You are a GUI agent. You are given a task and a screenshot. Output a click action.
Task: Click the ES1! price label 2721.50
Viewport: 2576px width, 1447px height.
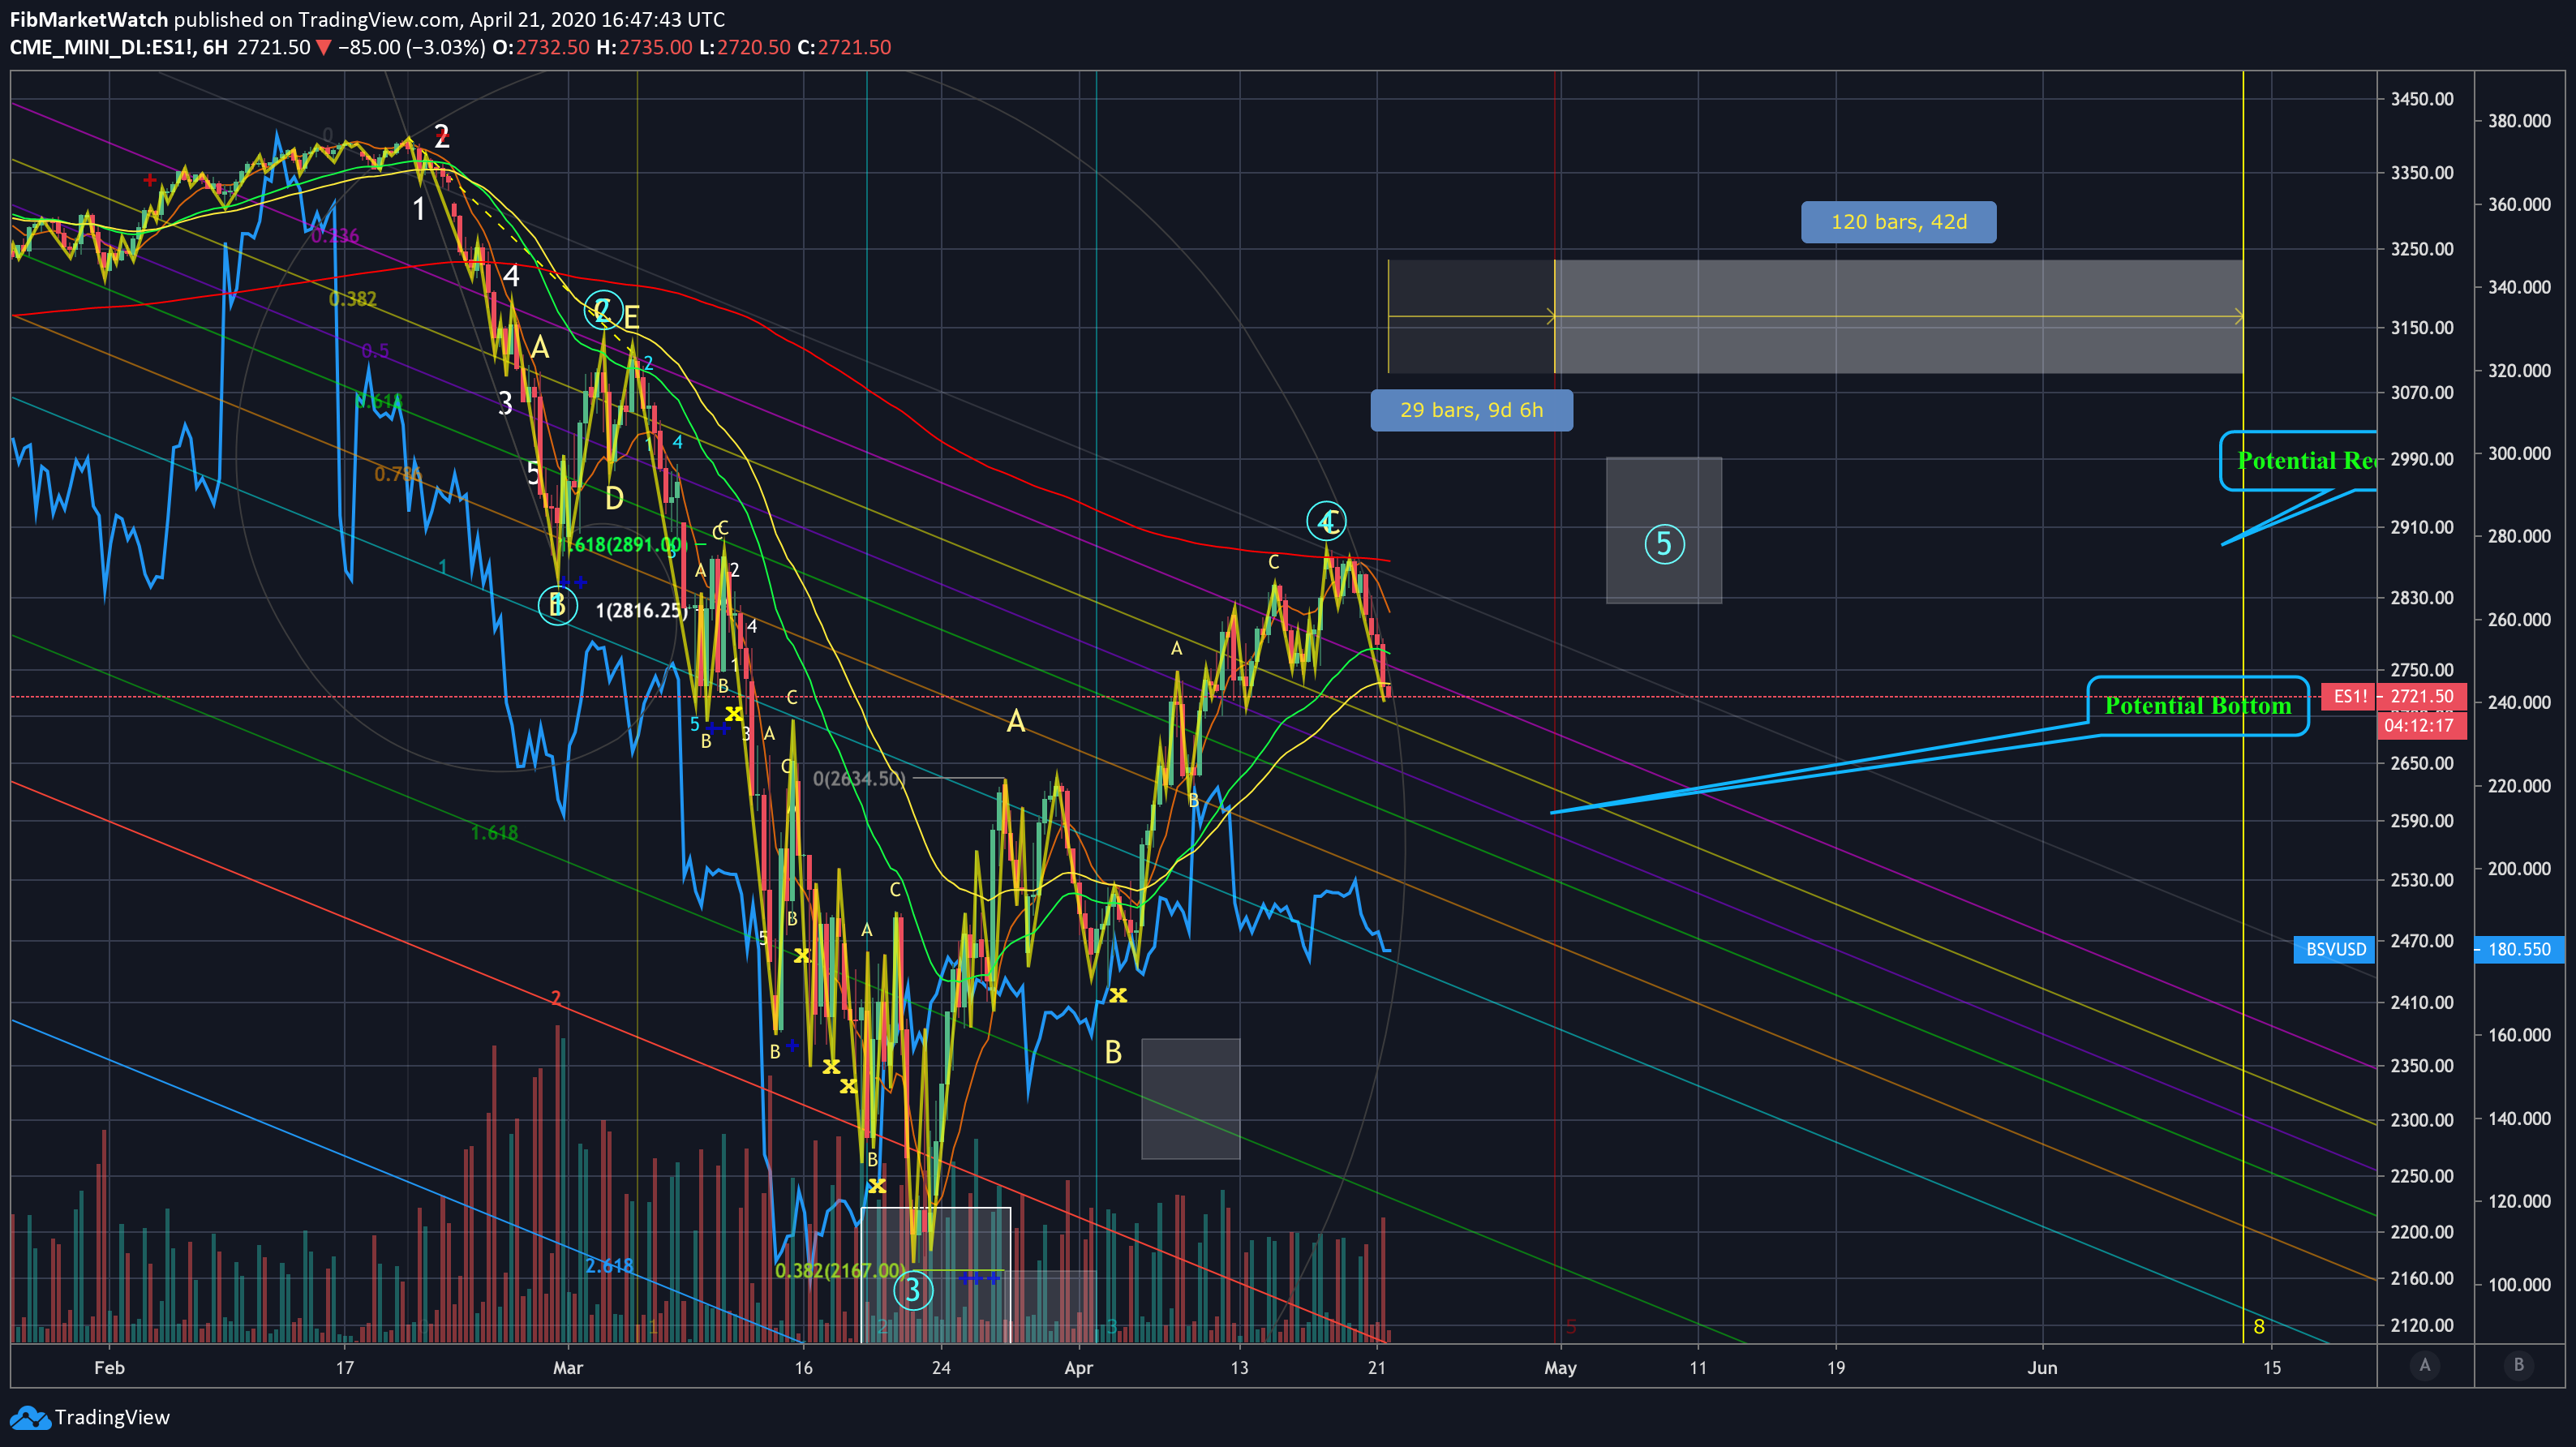(x=2421, y=696)
